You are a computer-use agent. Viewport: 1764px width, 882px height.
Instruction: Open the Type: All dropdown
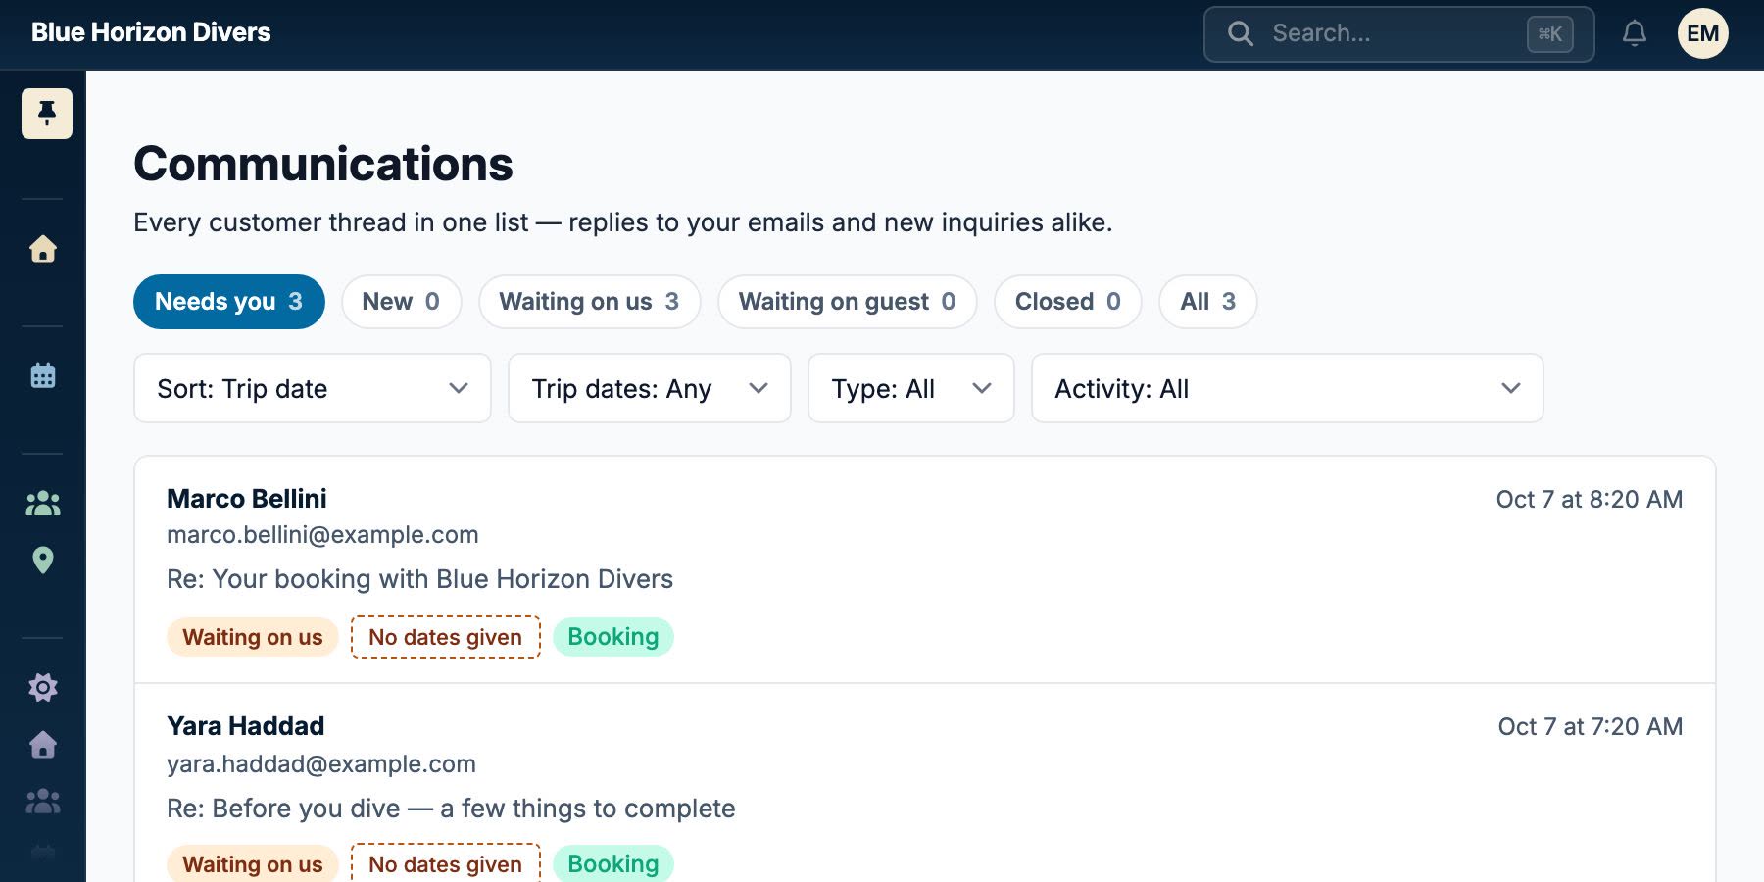[x=911, y=388]
